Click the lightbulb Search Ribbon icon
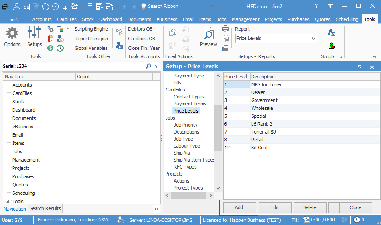The height and width of the screenshot is (225, 381). (x=143, y=6)
